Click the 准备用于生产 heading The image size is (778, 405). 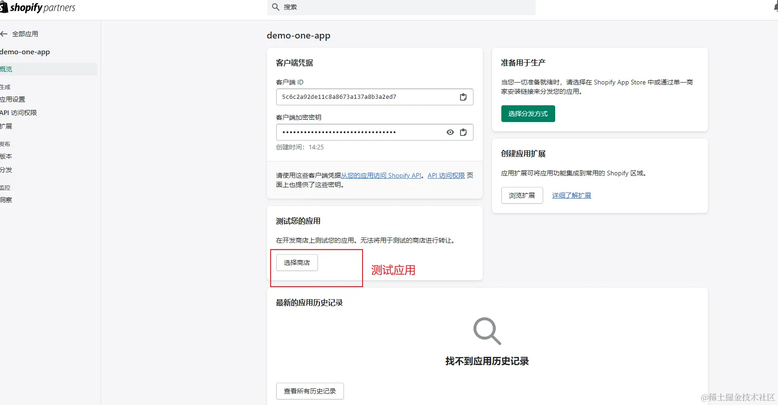click(x=523, y=63)
